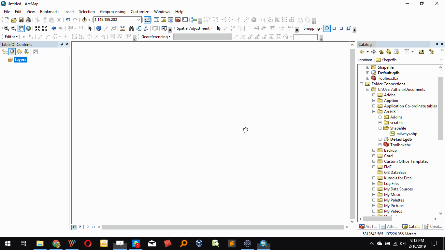Toggle the Editor Toolbar button
The height and width of the screenshot is (250, 445).
coord(147,20)
